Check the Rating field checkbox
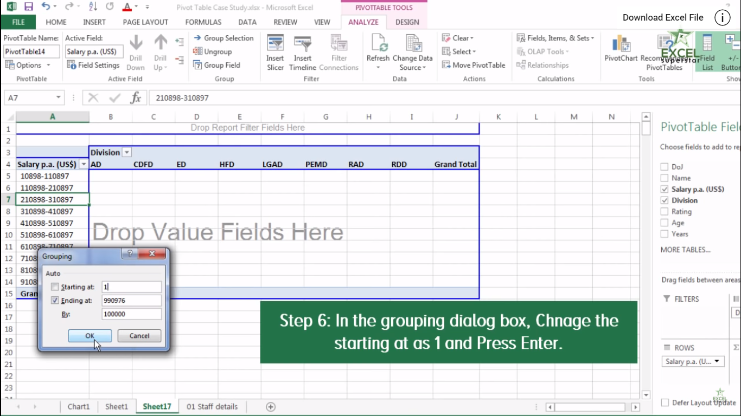 pyautogui.click(x=665, y=211)
